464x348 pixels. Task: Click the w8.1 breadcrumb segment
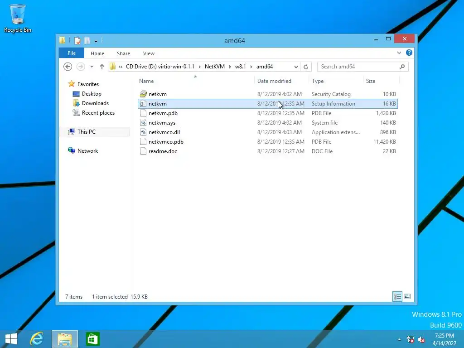point(240,67)
